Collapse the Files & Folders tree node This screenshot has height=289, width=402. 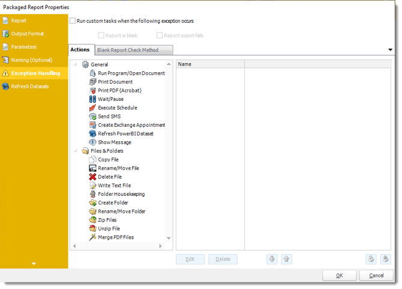point(76,151)
